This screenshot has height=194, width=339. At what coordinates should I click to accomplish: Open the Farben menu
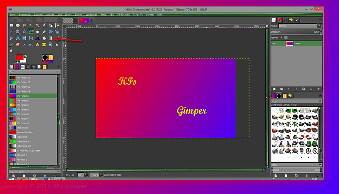click(x=78, y=15)
